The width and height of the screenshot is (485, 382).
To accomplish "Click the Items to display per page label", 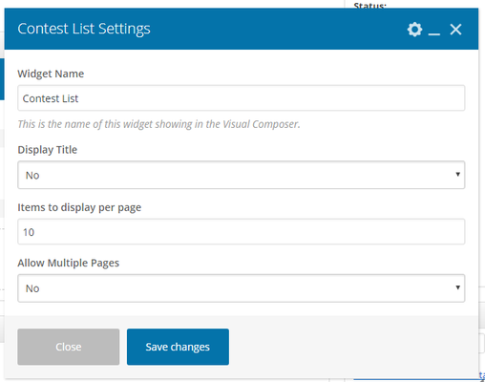I will click(x=79, y=207).
